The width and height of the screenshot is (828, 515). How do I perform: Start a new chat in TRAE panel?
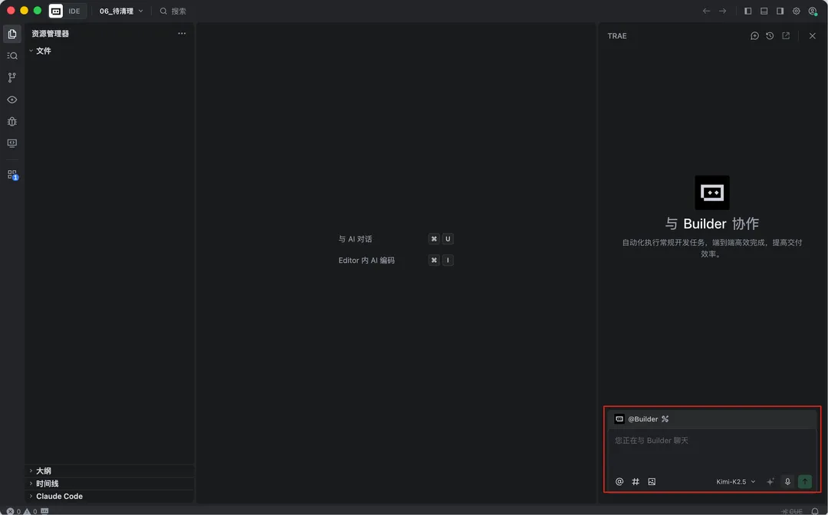(754, 36)
